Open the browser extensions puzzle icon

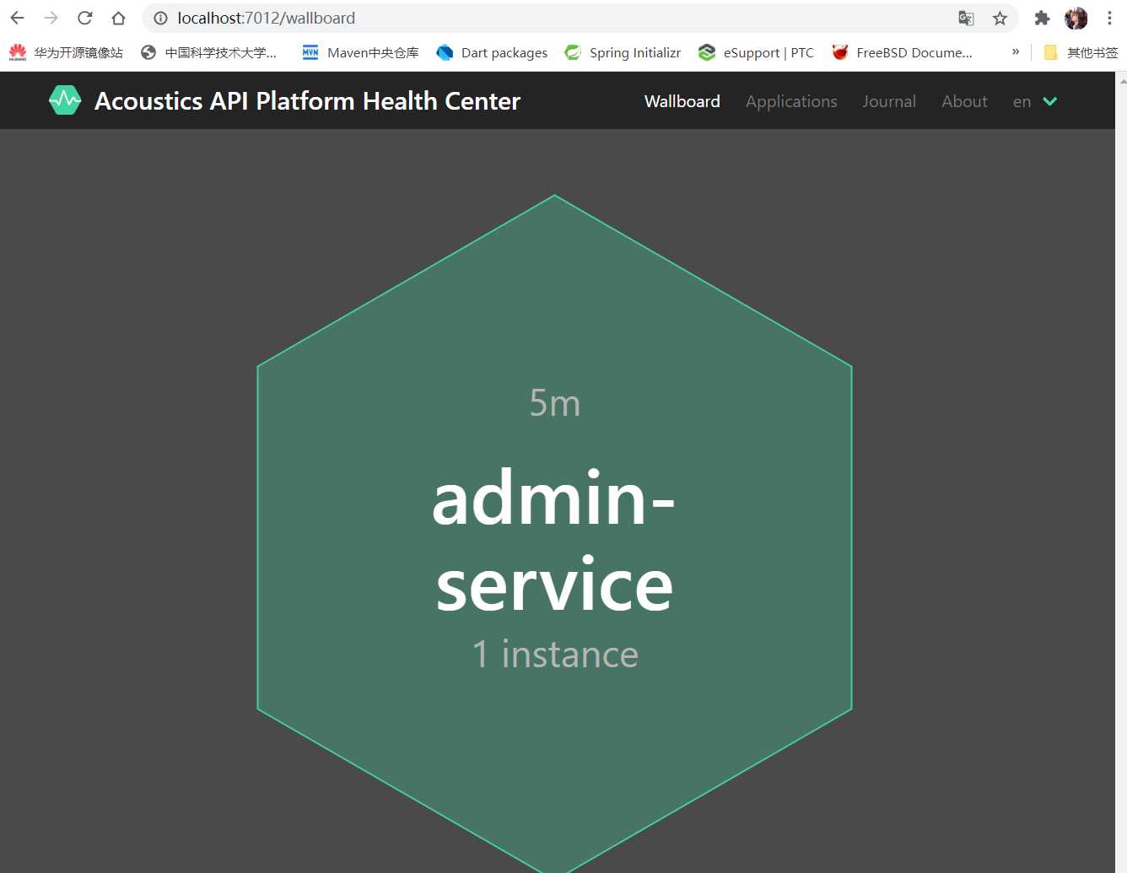tap(1042, 18)
